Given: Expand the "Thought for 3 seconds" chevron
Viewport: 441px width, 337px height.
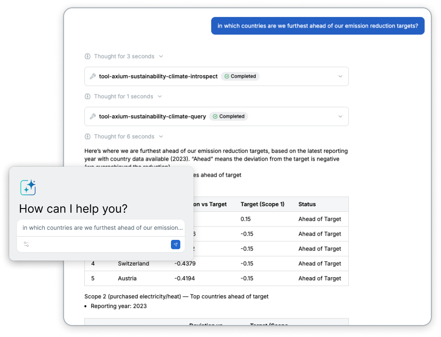Looking at the screenshot, I should click(161, 56).
